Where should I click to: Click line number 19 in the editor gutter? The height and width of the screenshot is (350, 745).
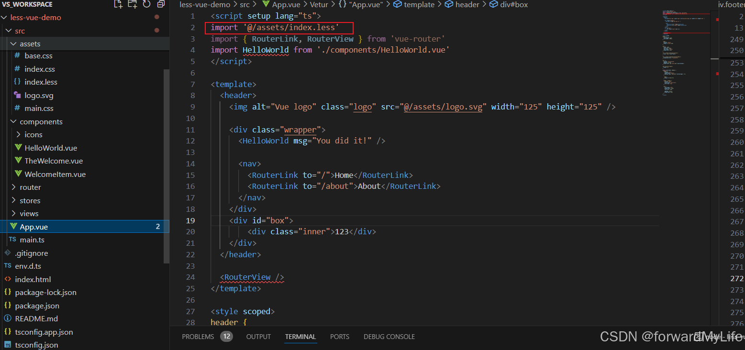(190, 220)
